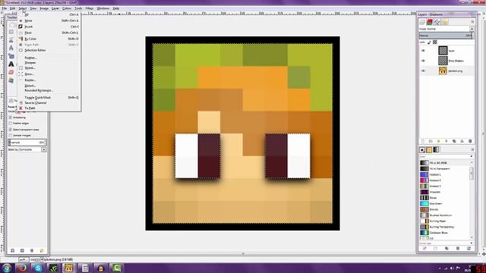Screen dimensions: 486x273
Task: Click the gradients list scrollbar
Action: pyautogui.click(x=472, y=174)
